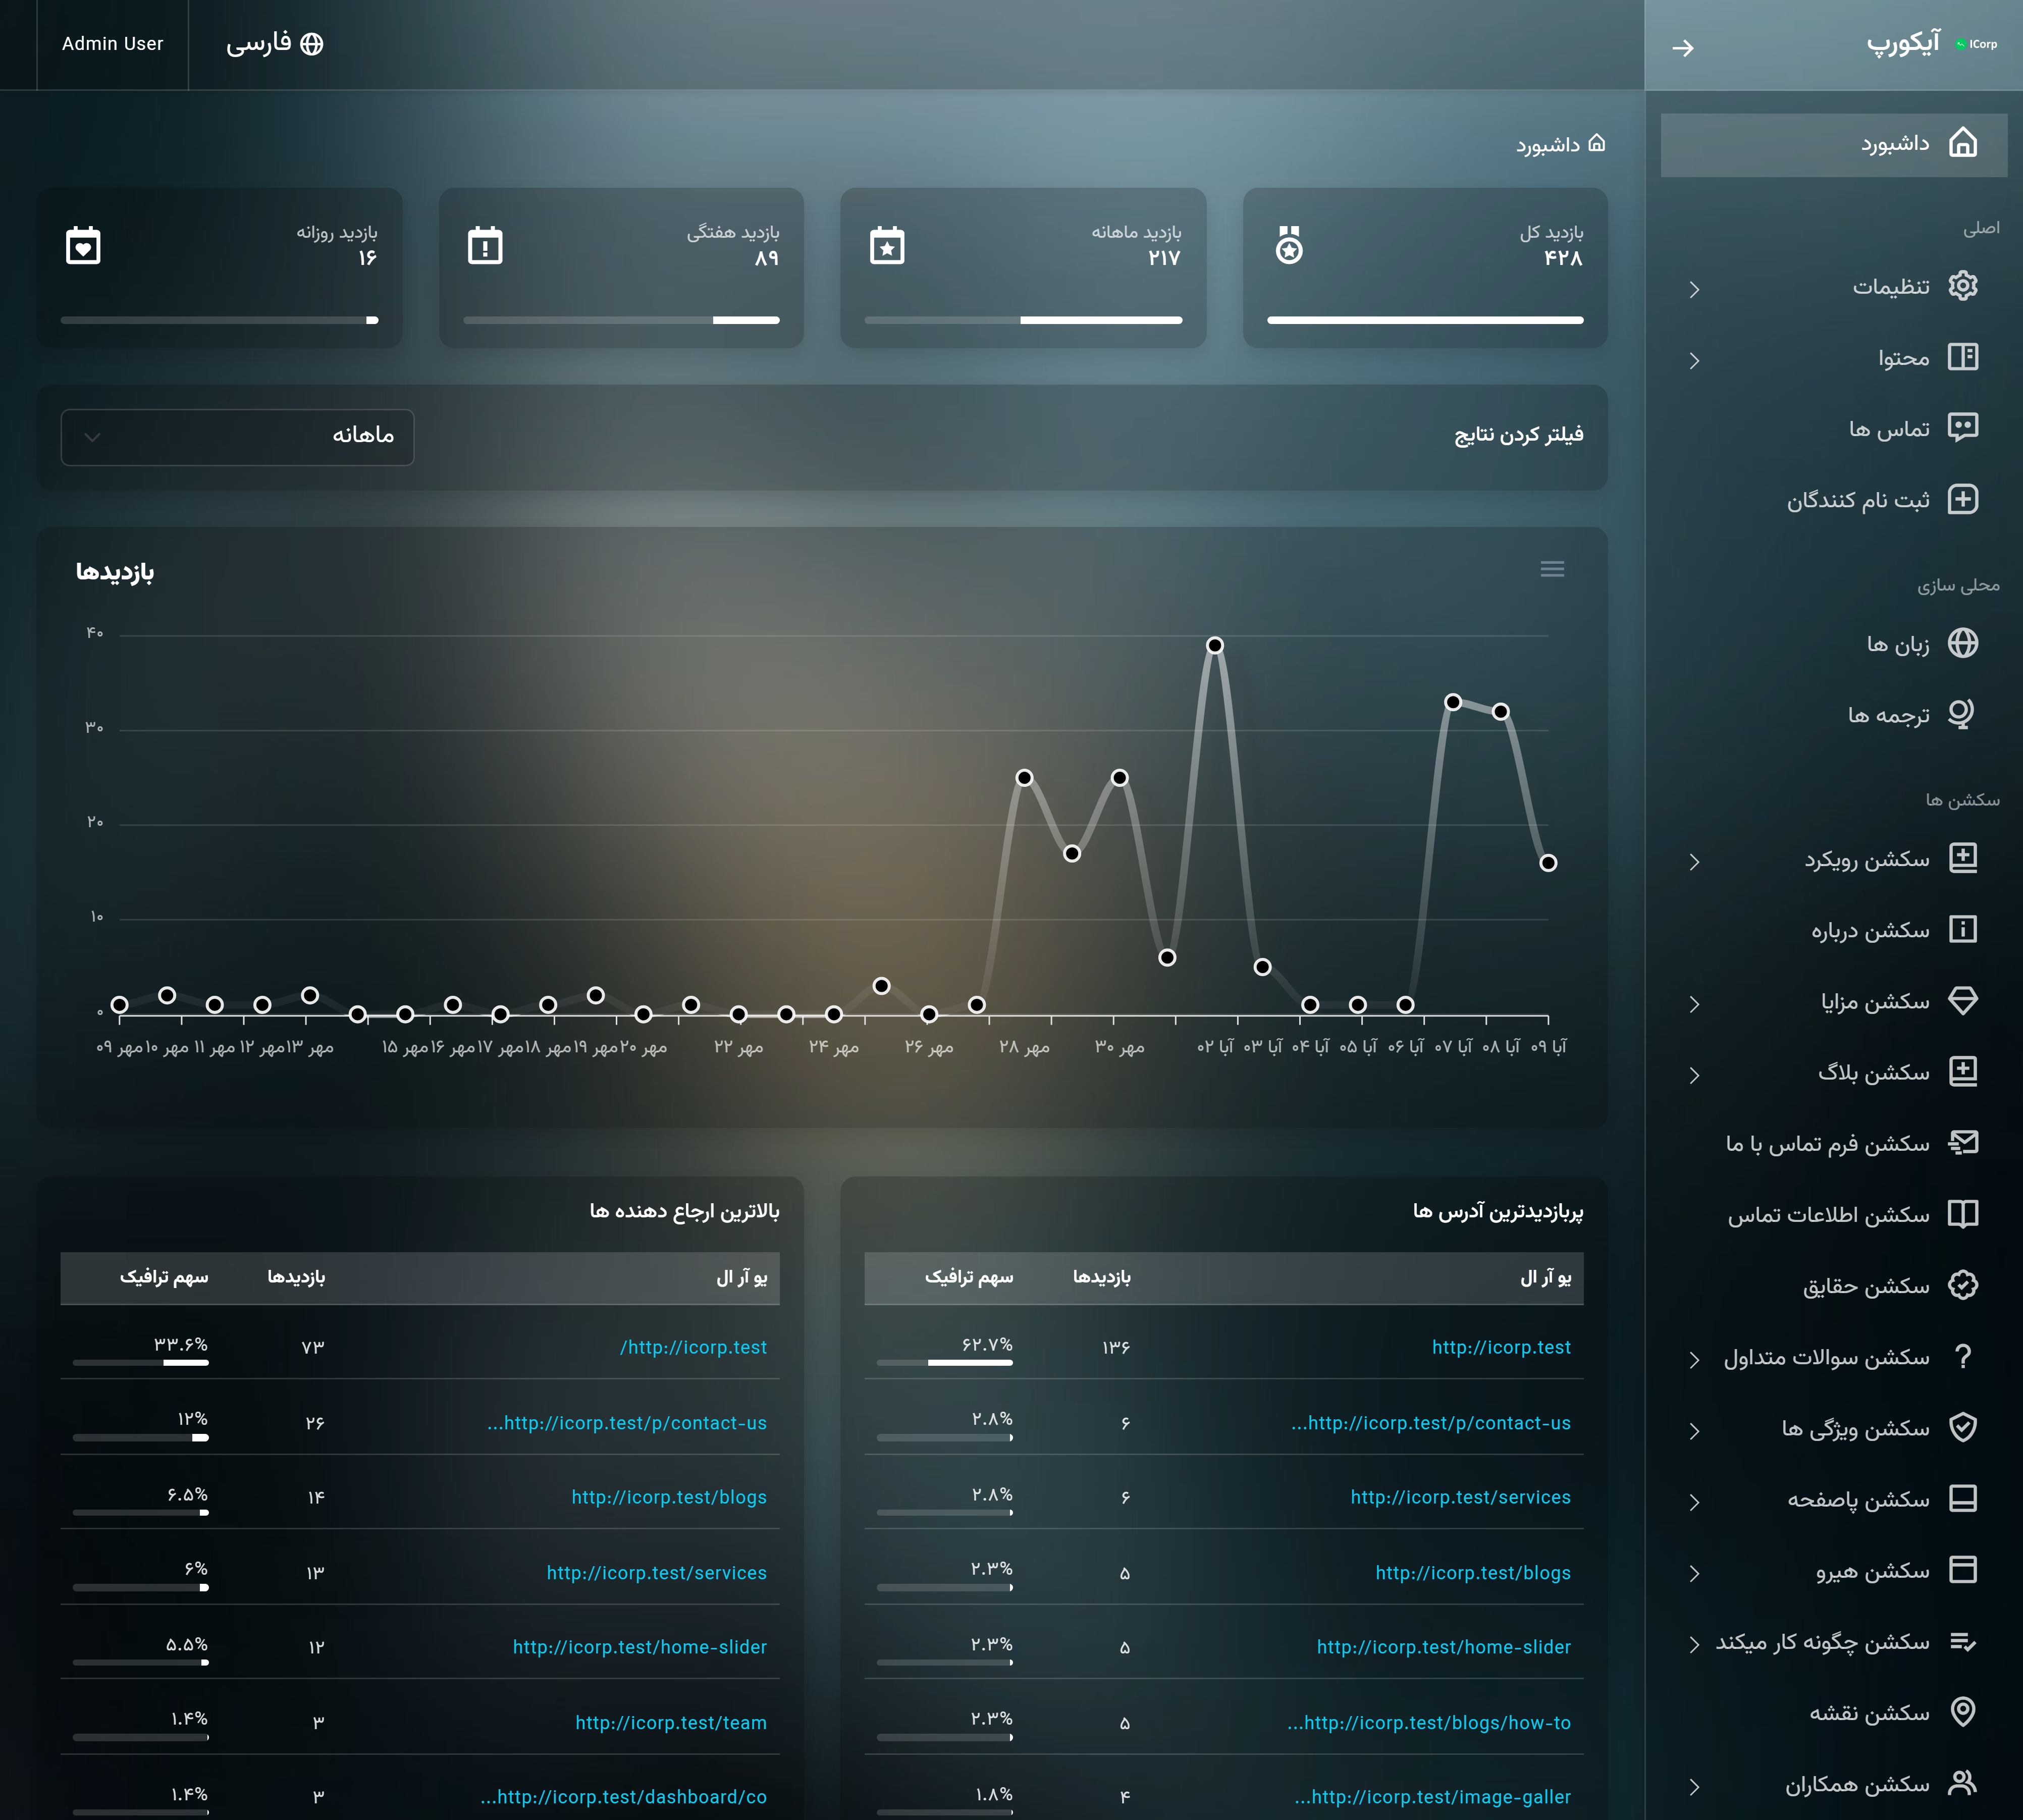Screen dimensions: 2023x1820
Task: Click the Translations icon in sidebar
Action: pos(1962,714)
